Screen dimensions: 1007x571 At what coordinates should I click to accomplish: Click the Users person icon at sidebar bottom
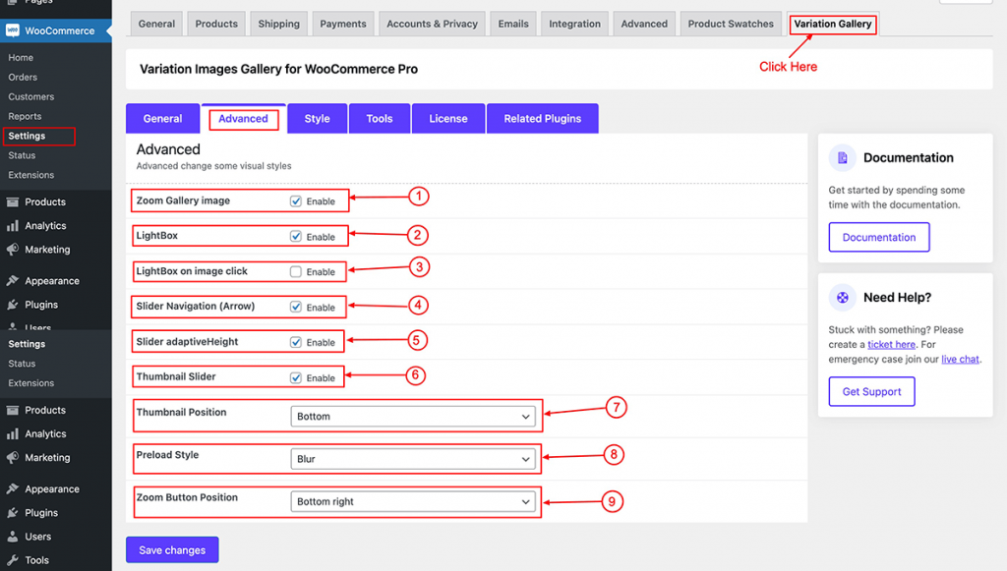point(12,537)
